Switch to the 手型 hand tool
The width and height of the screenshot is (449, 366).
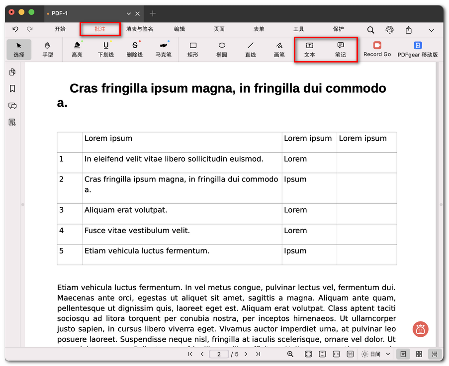point(48,49)
